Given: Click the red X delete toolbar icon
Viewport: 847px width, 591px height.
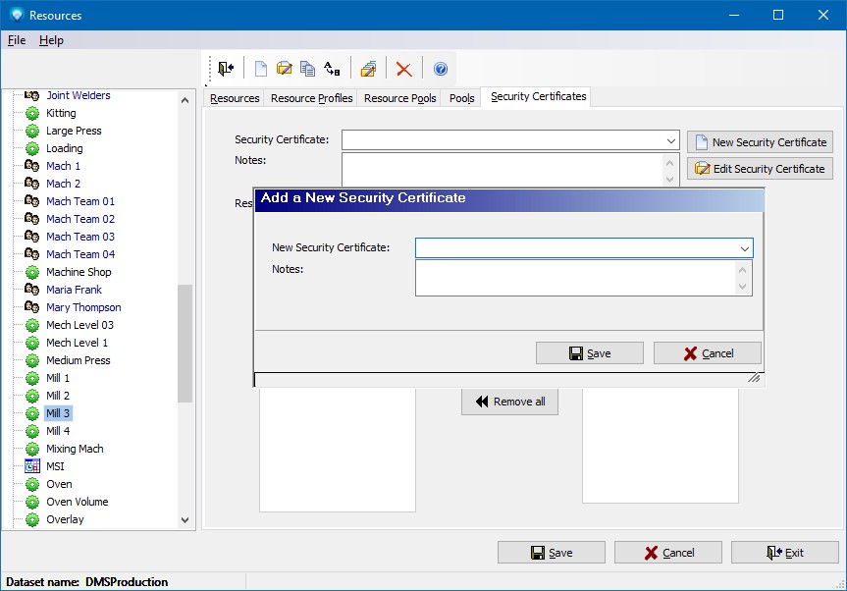Looking at the screenshot, I should tap(403, 69).
